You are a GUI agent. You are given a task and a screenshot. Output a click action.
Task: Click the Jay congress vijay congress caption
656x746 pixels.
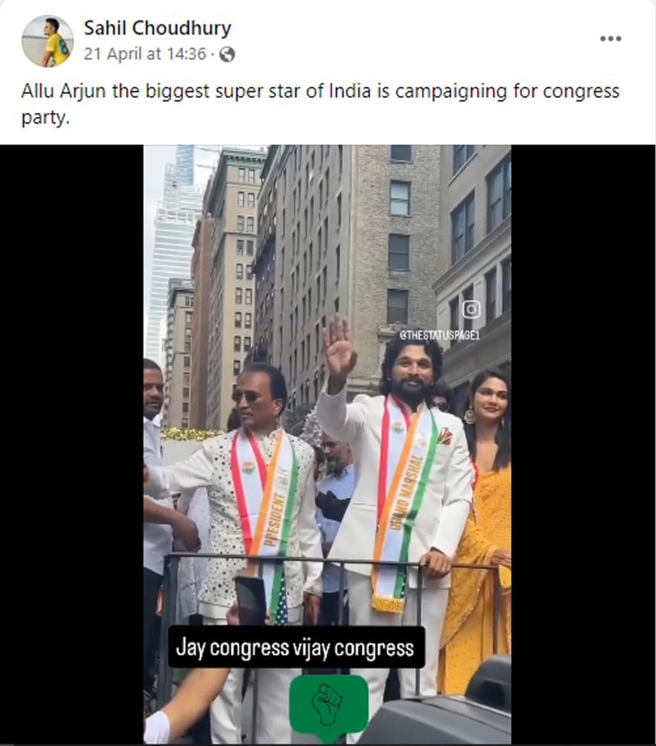coord(296,648)
